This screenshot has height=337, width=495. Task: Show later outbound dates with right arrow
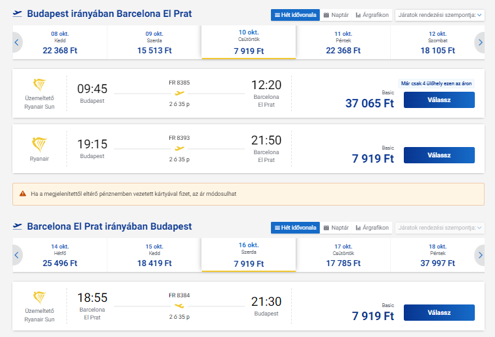click(x=480, y=43)
